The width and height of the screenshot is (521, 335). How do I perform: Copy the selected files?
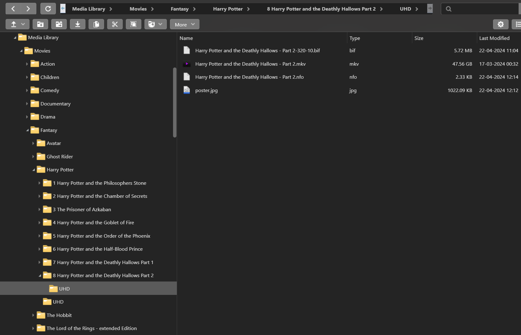pos(96,24)
